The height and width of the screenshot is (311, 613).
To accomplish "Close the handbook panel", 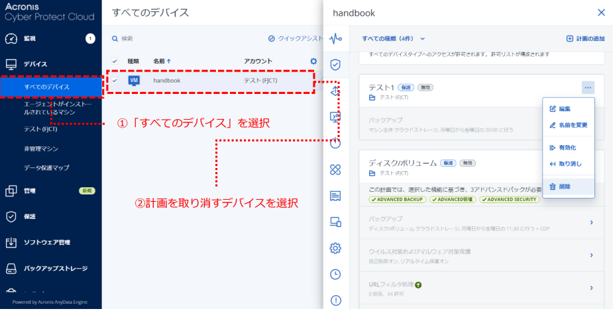I will [601, 12].
